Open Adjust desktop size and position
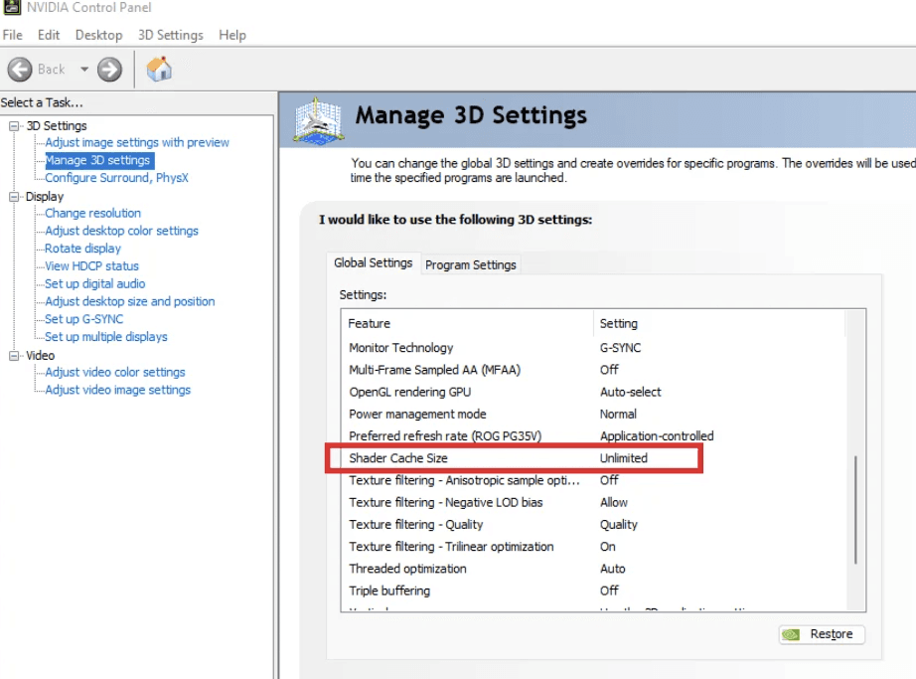This screenshot has width=916, height=679. pyautogui.click(x=130, y=301)
